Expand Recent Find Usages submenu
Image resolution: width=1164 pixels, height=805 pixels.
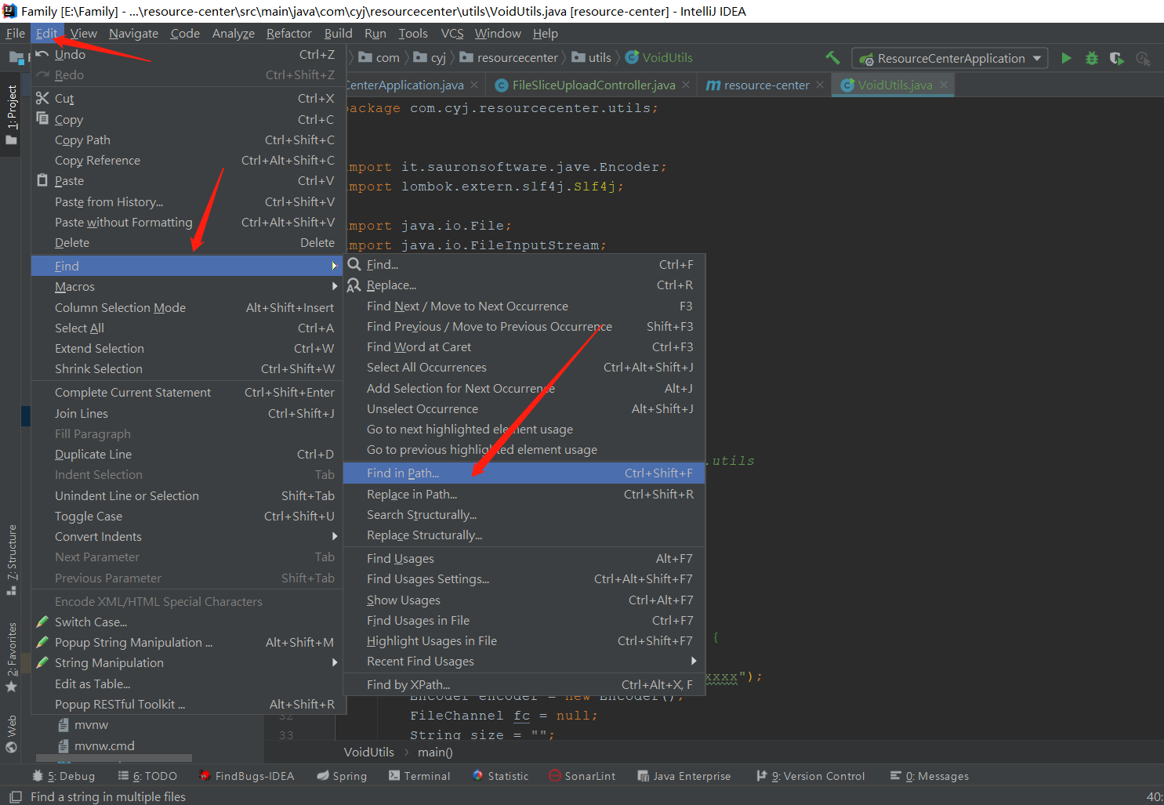click(x=524, y=661)
